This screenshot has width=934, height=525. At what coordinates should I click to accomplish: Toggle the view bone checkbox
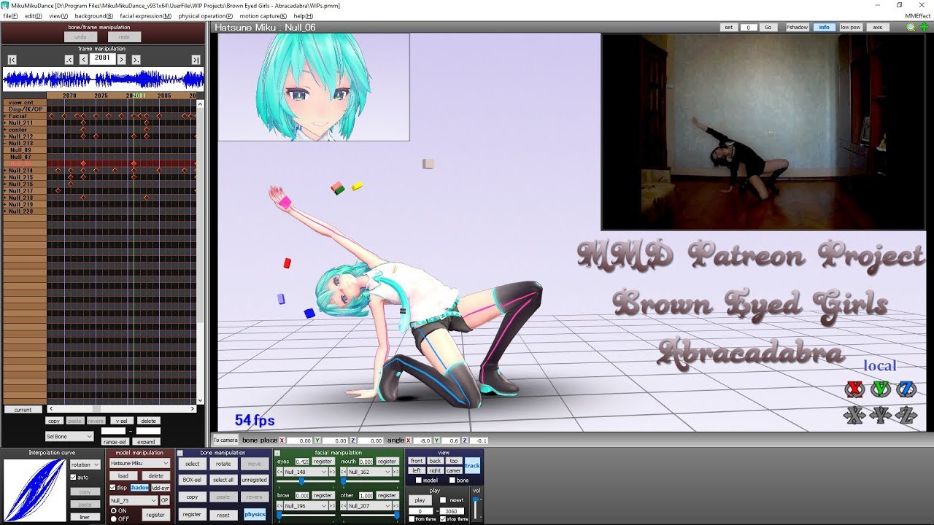[451, 480]
